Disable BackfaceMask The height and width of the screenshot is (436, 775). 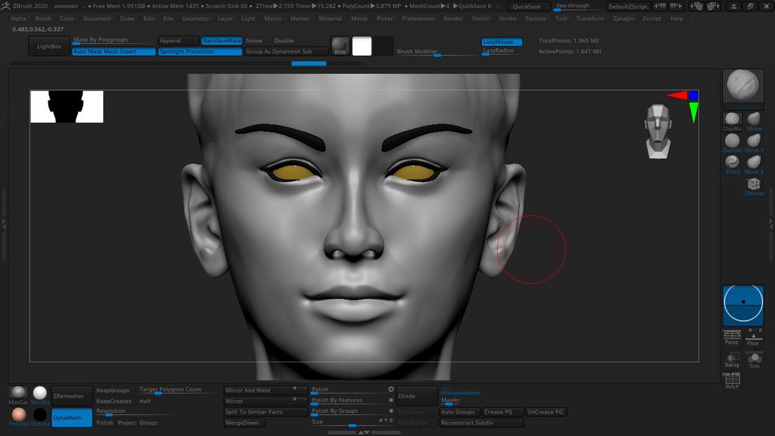click(222, 41)
